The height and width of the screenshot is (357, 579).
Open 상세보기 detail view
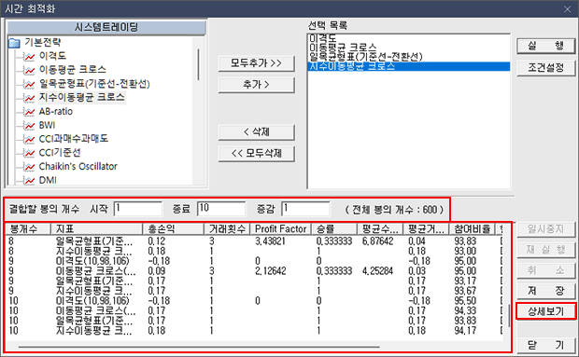click(x=545, y=311)
